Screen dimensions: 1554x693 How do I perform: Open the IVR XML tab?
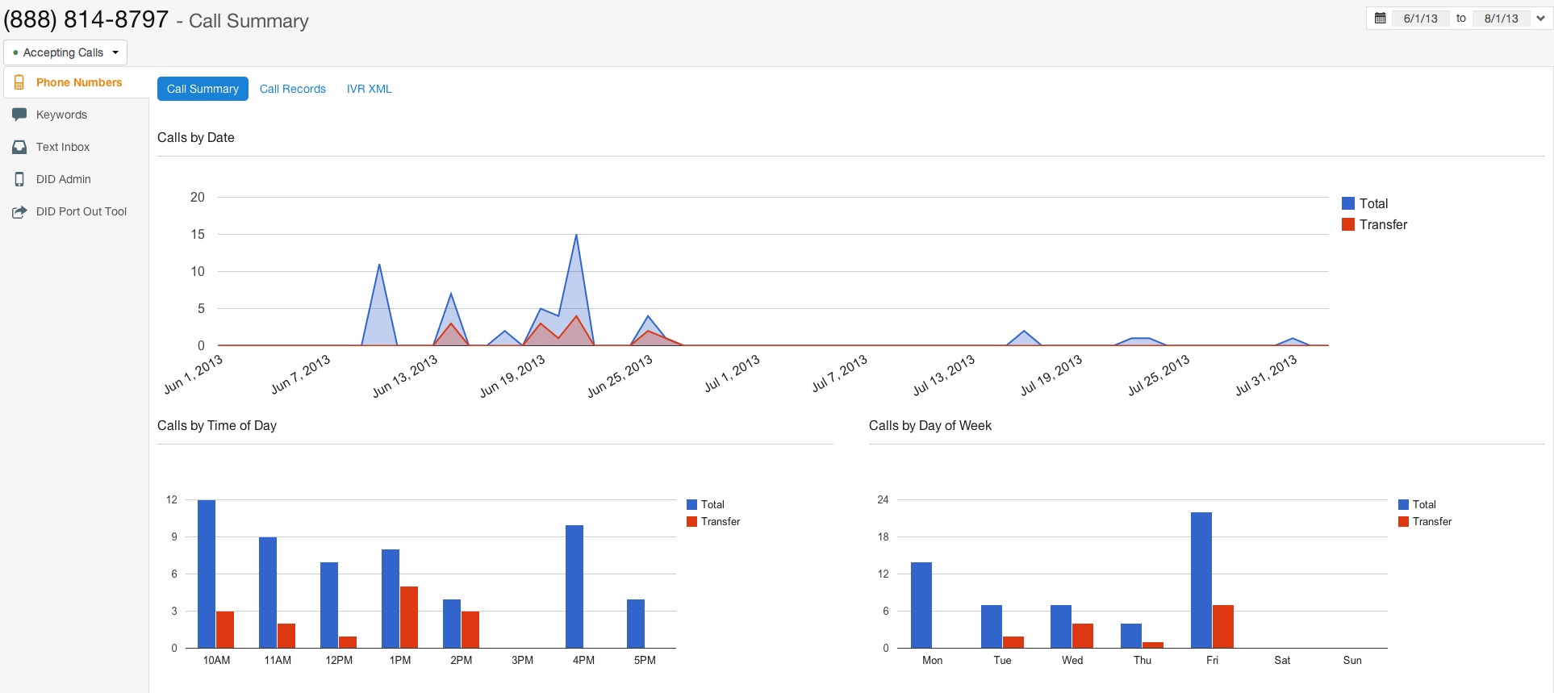(x=369, y=89)
